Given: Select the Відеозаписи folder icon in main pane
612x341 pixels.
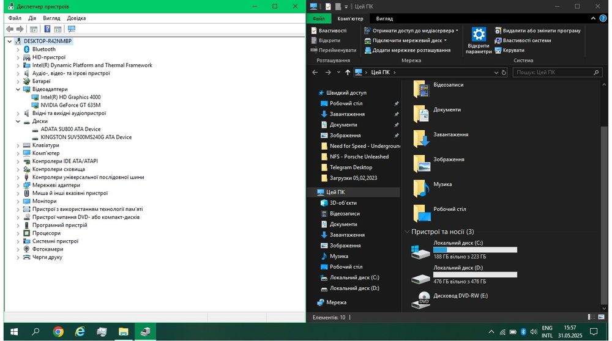Looking at the screenshot, I should click(x=421, y=89).
